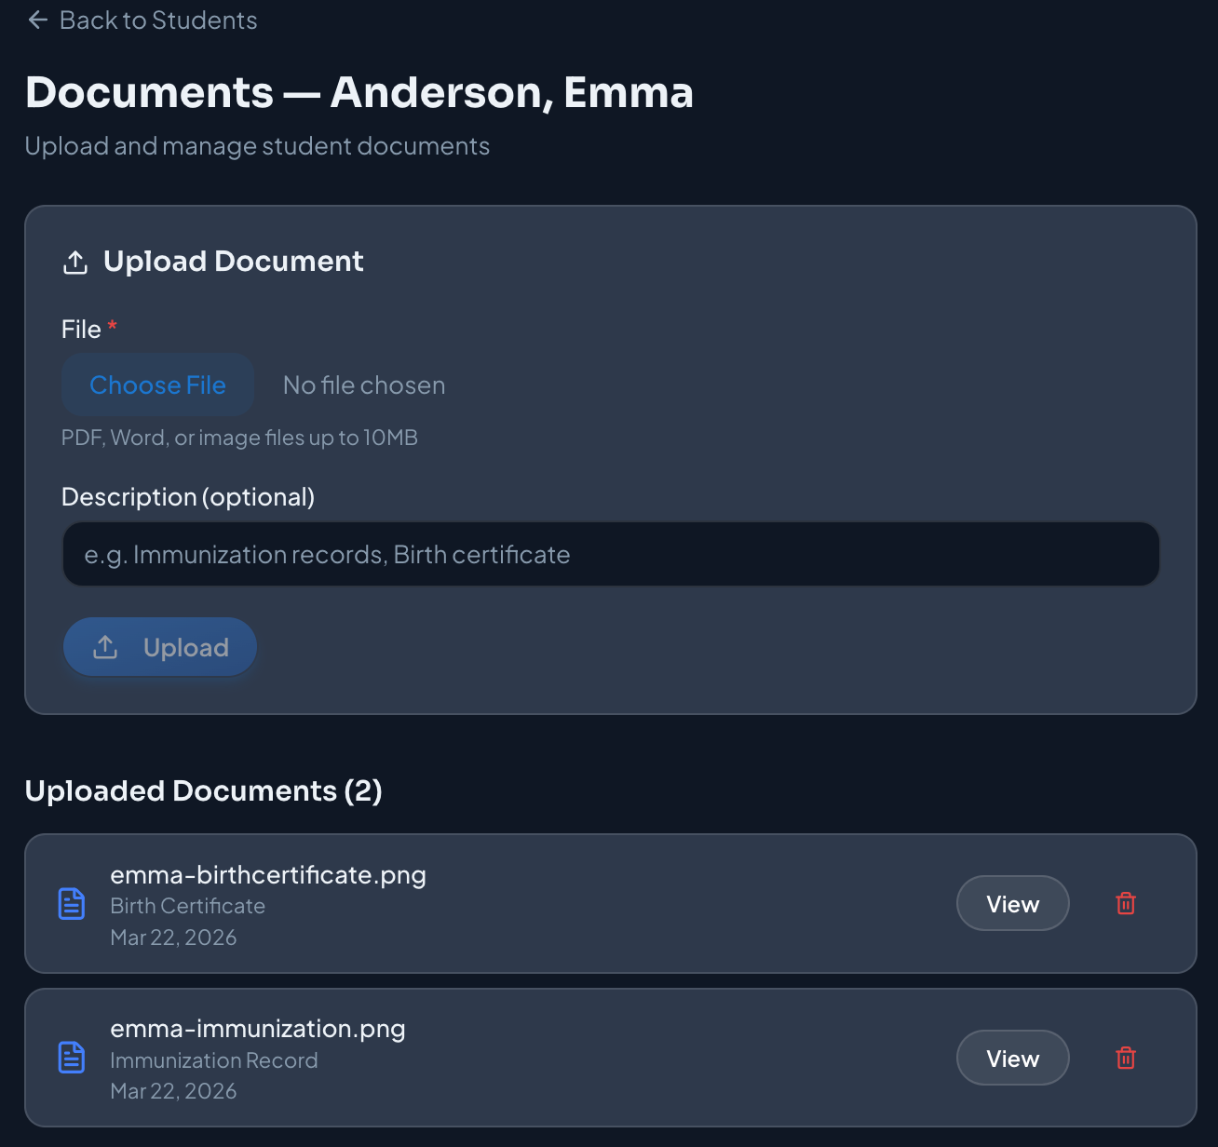Click file icon for emma-birthcertificate.png
Image resolution: width=1218 pixels, height=1147 pixels.
point(72,903)
